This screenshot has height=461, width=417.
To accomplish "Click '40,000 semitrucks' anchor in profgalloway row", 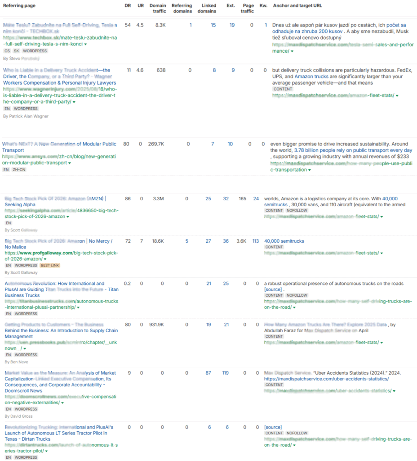I will [284, 241].
